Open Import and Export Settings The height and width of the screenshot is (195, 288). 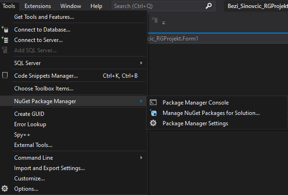click(x=74, y=168)
